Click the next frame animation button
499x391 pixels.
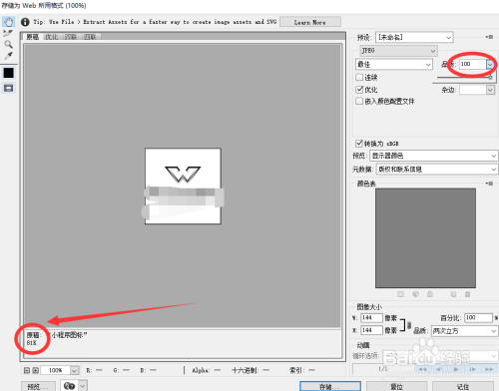pos(472,369)
